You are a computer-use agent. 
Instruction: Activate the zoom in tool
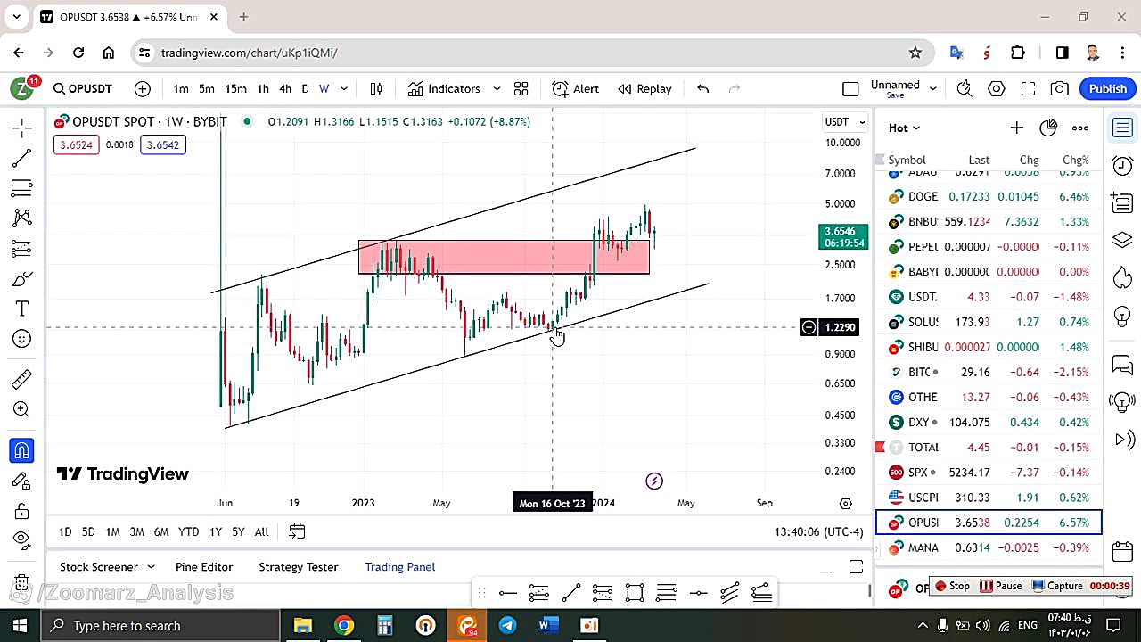coord(22,409)
